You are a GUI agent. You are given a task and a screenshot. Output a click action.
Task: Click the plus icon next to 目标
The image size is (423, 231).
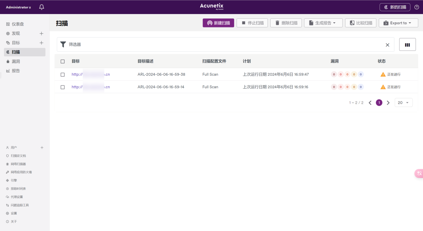pyautogui.click(x=42, y=43)
